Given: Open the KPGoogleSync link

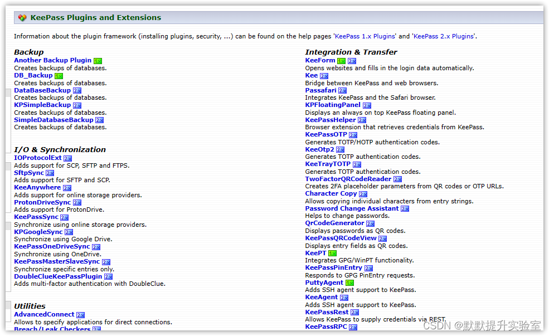Looking at the screenshot, I should tap(38, 232).
